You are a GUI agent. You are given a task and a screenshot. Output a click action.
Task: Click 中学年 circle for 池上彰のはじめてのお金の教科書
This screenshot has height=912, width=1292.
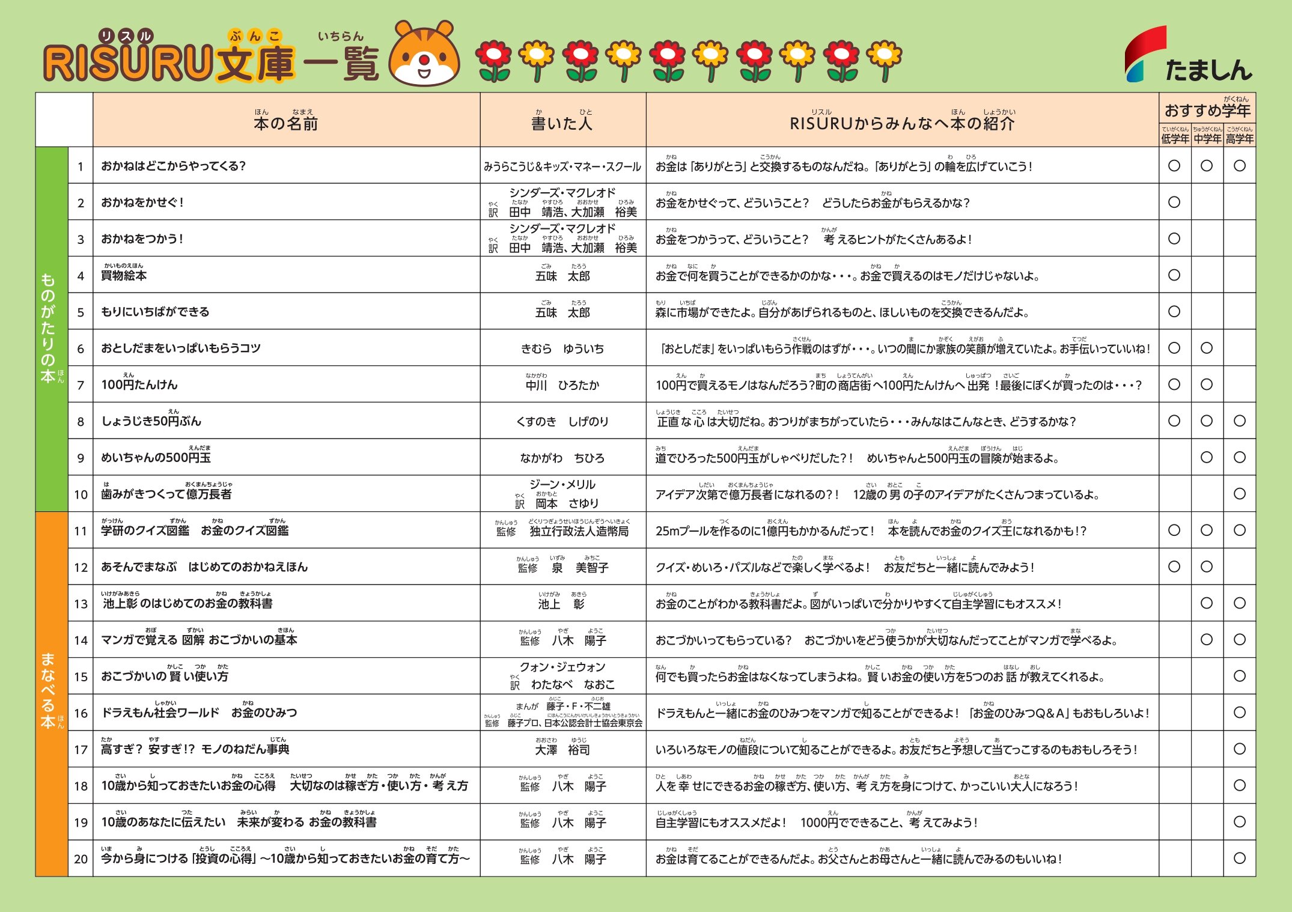click(x=1207, y=603)
